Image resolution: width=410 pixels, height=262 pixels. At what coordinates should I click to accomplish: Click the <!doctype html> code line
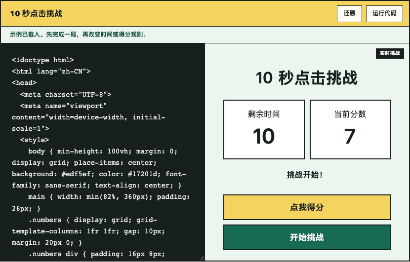tap(42, 60)
